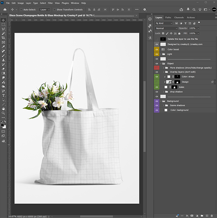Click the Home icon in options bar
This screenshot has width=217, height=218.
point(5,9)
